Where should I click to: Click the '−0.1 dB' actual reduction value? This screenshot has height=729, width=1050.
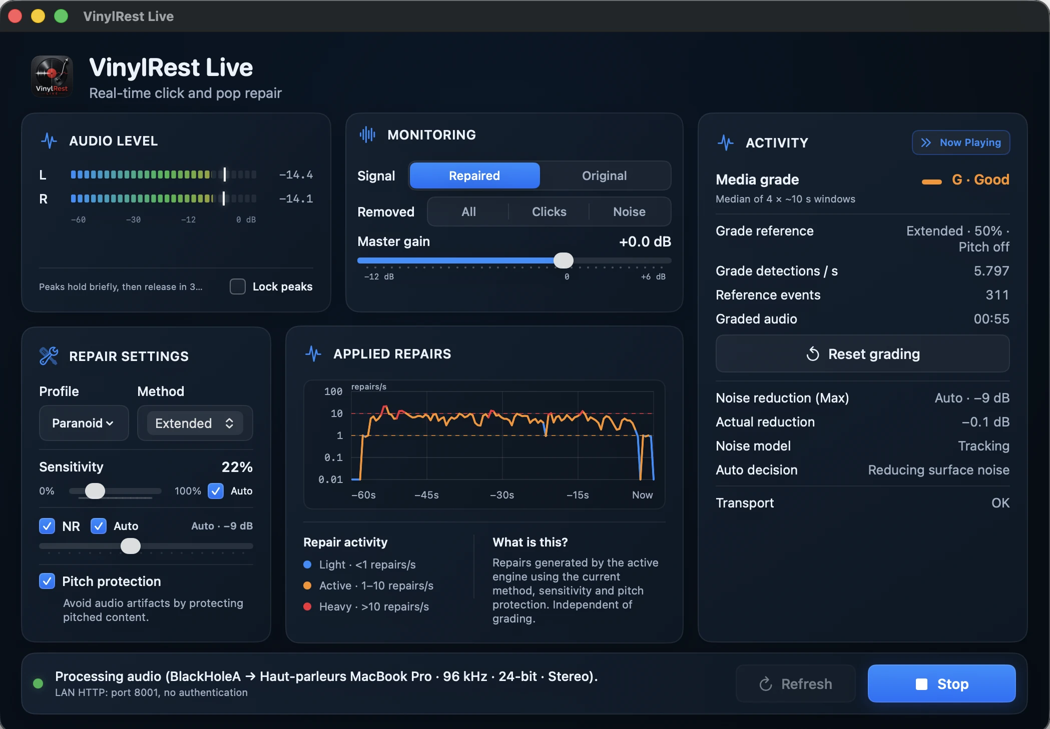985,422
